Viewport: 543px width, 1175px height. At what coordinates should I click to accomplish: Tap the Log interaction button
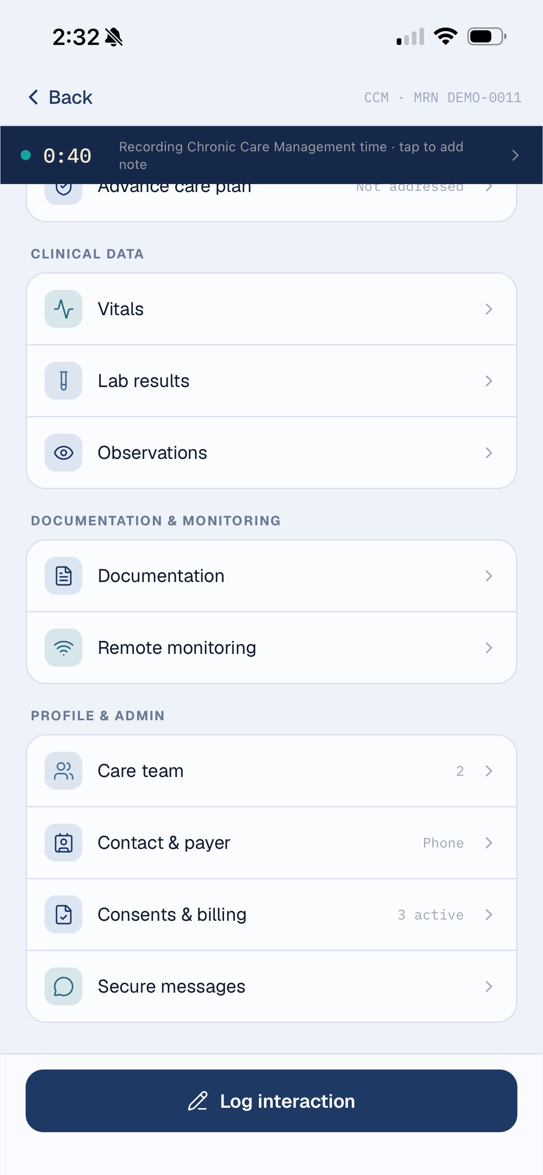(x=271, y=1101)
